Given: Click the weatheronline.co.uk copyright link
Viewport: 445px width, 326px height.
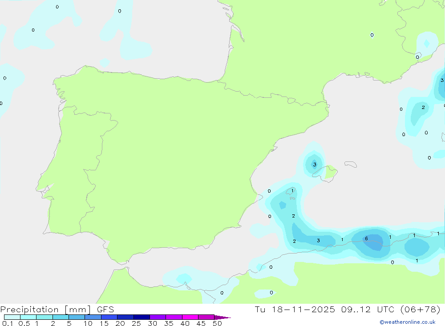Looking at the screenshot, I should click(x=408, y=322).
